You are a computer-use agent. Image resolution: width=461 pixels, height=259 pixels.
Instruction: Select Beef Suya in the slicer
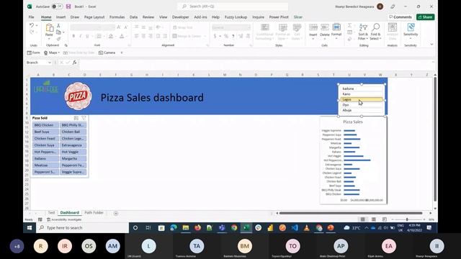45,132
